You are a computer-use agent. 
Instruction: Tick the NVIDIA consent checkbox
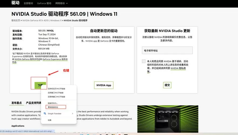click(x=144, y=61)
